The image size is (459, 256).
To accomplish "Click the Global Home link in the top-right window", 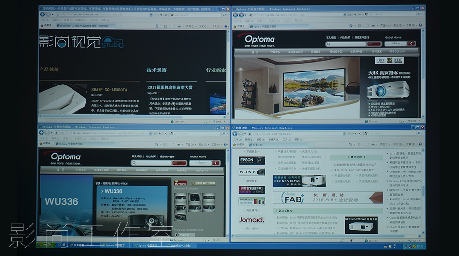I will tap(393, 37).
